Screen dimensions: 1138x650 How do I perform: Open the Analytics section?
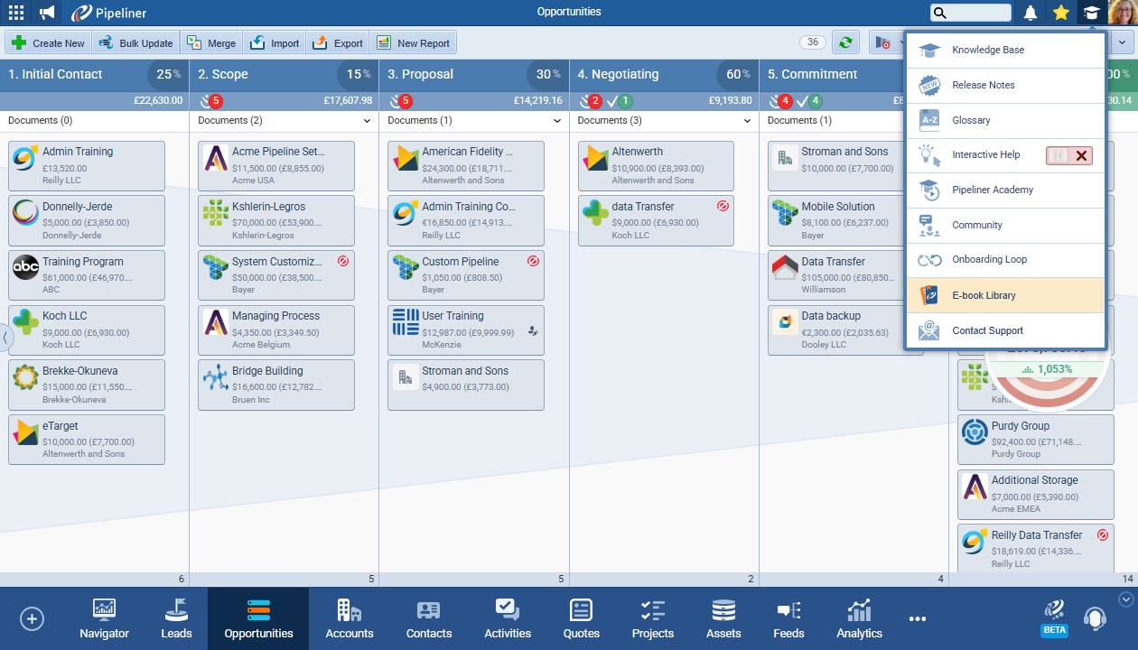pyautogui.click(x=859, y=619)
